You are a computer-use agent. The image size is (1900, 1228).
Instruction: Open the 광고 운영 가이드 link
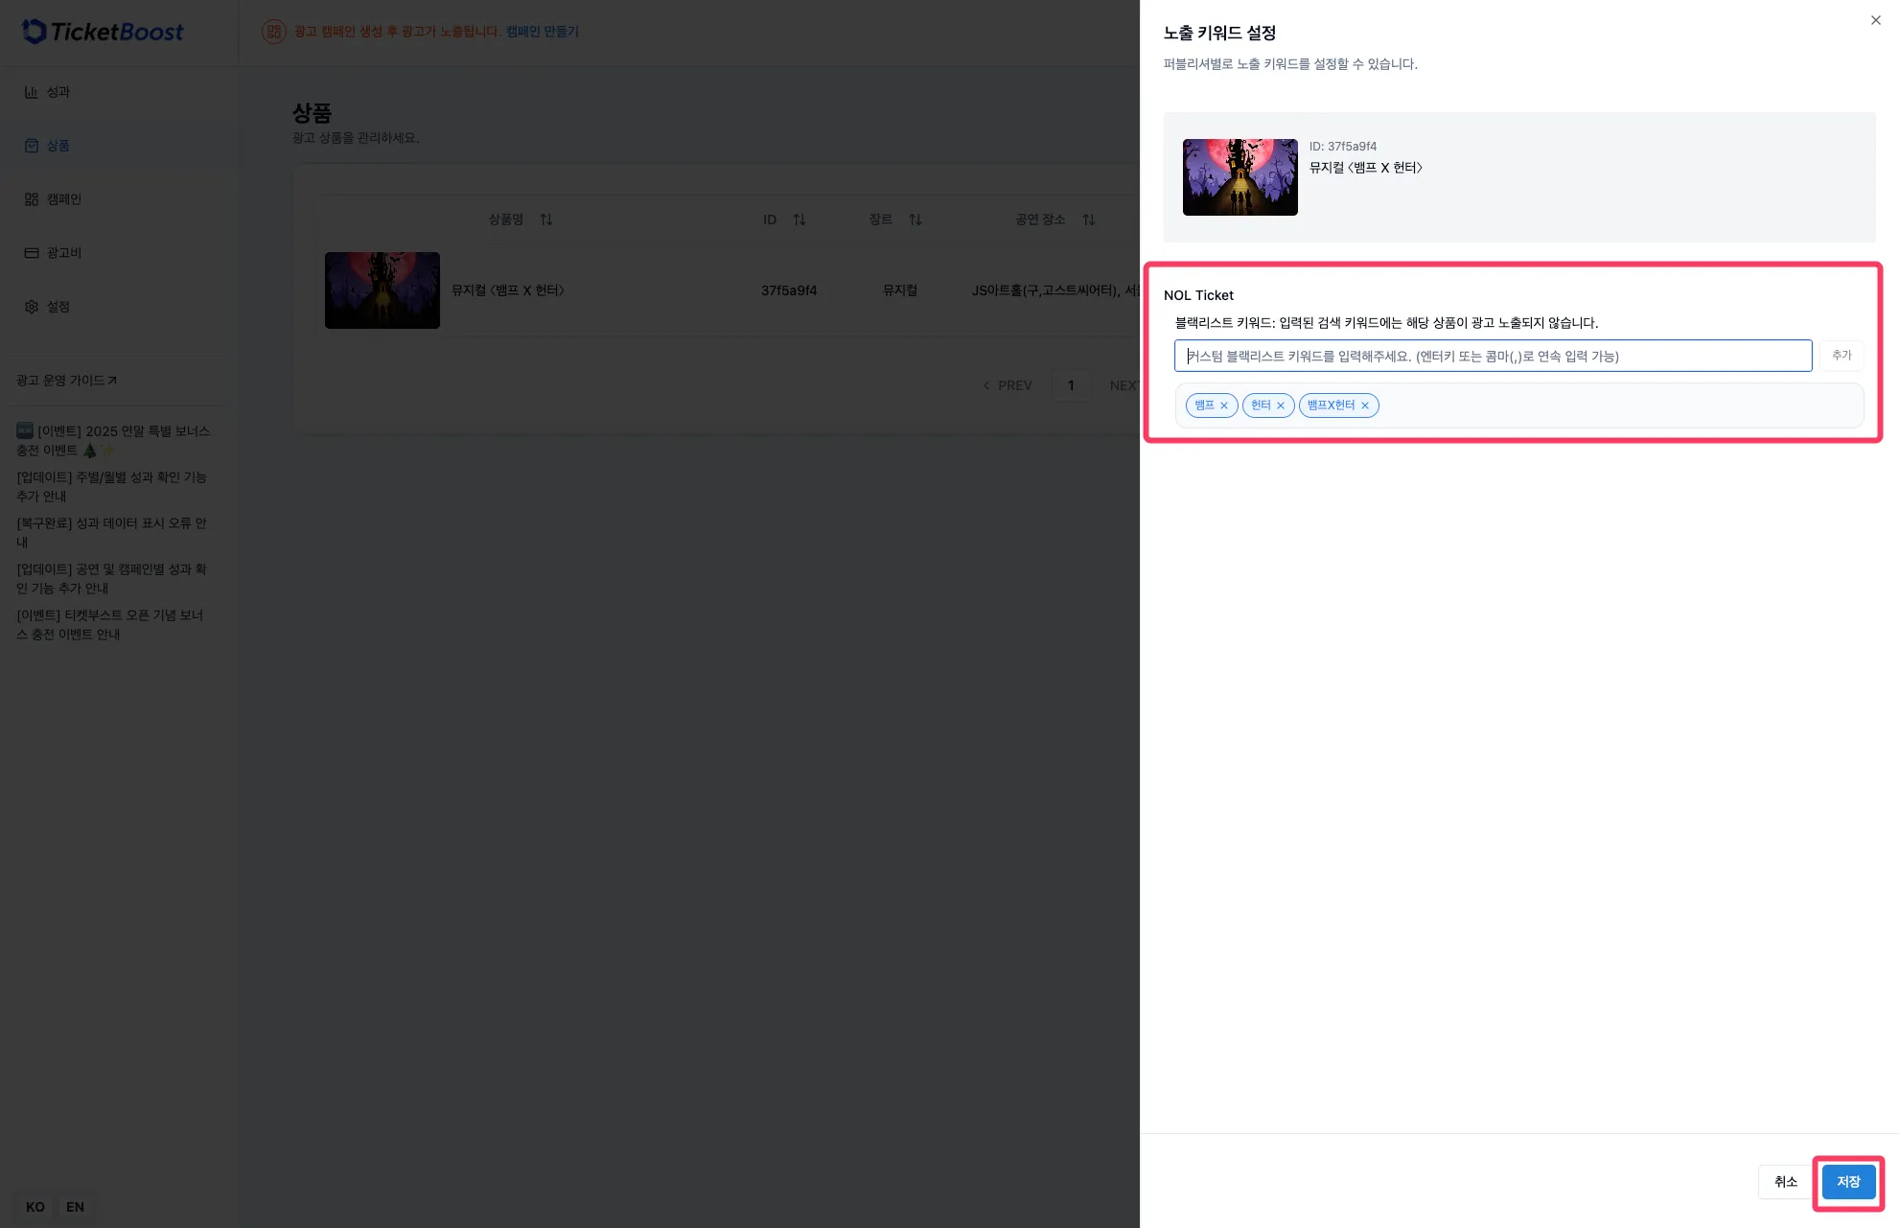[66, 381]
